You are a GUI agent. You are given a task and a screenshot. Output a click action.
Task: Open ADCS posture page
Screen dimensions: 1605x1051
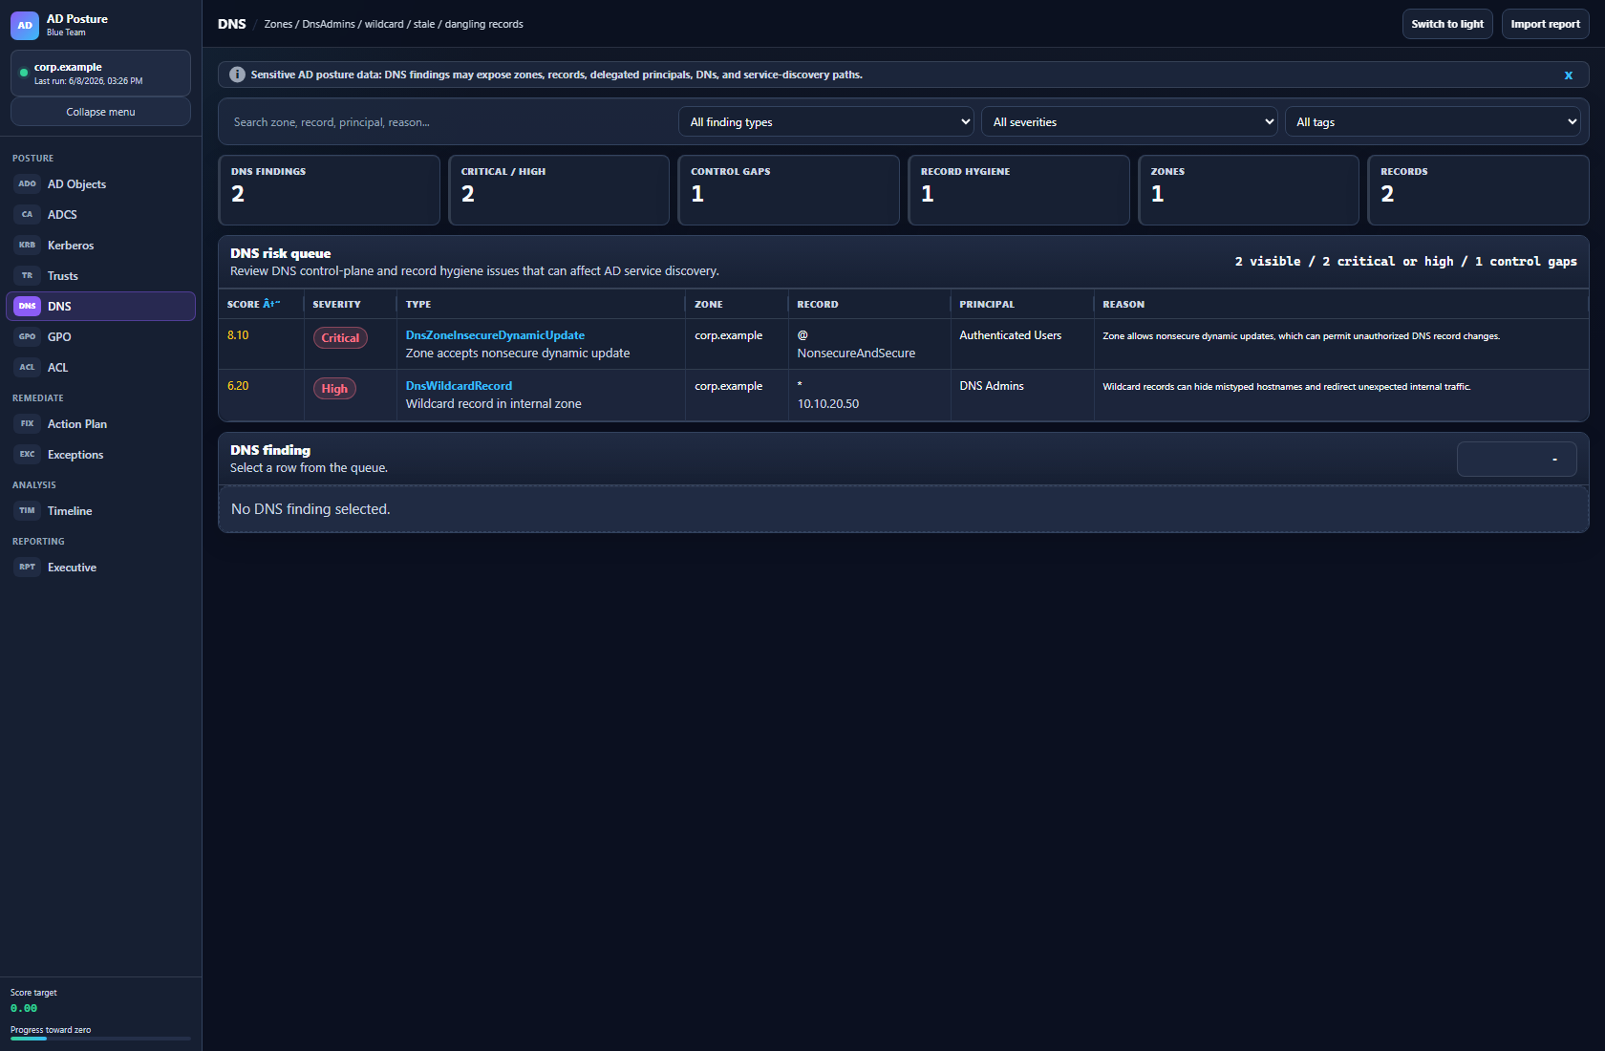101,215
